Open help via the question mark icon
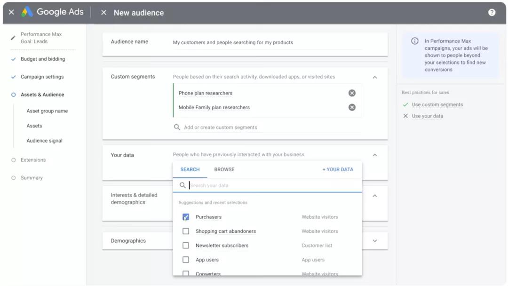Viewport: 508px width, 286px height. (492, 12)
